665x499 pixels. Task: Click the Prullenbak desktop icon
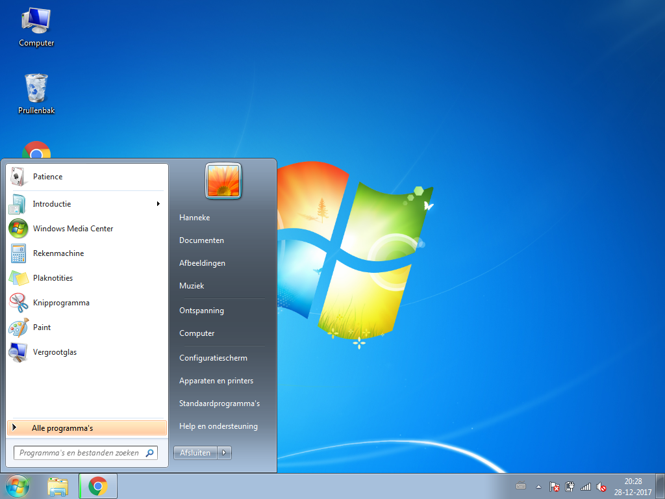pyautogui.click(x=36, y=94)
